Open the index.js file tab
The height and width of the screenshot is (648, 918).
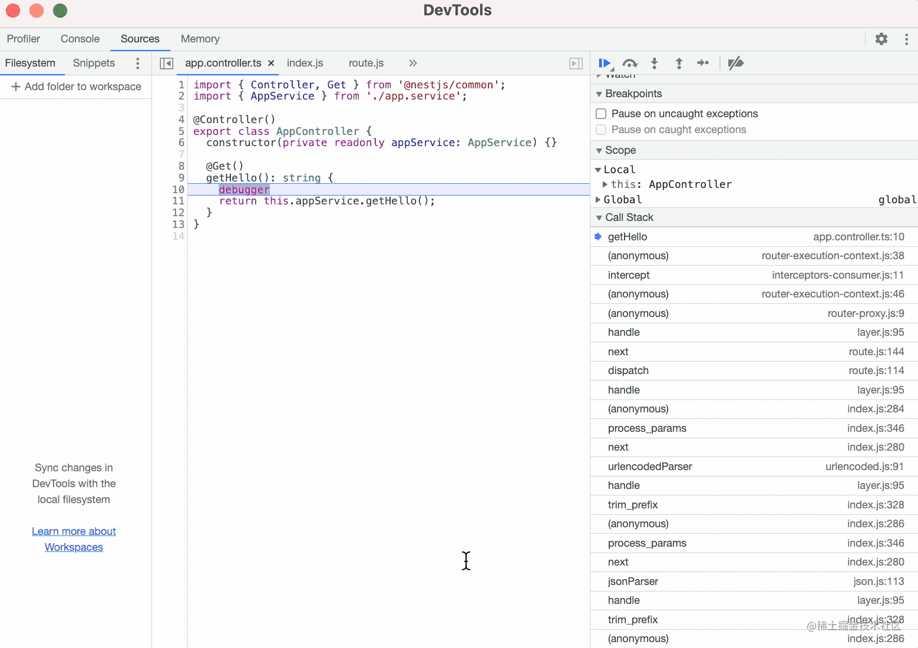[305, 63]
